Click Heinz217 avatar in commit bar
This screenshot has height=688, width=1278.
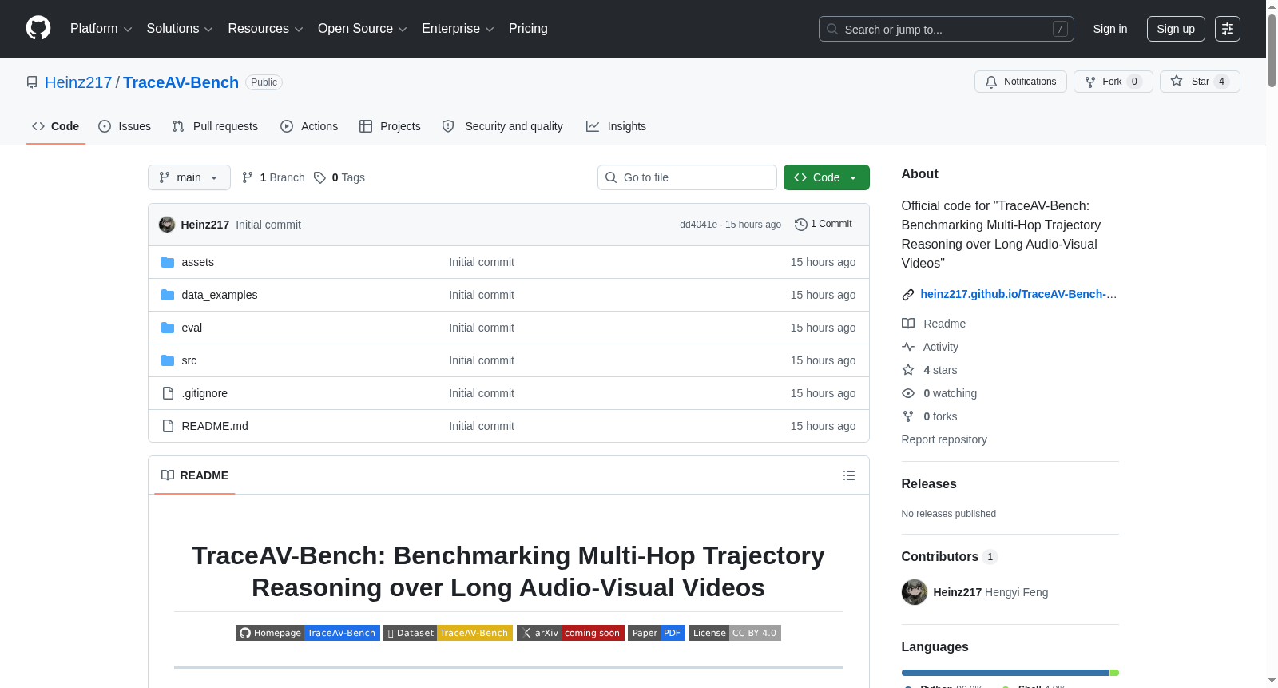click(x=167, y=225)
